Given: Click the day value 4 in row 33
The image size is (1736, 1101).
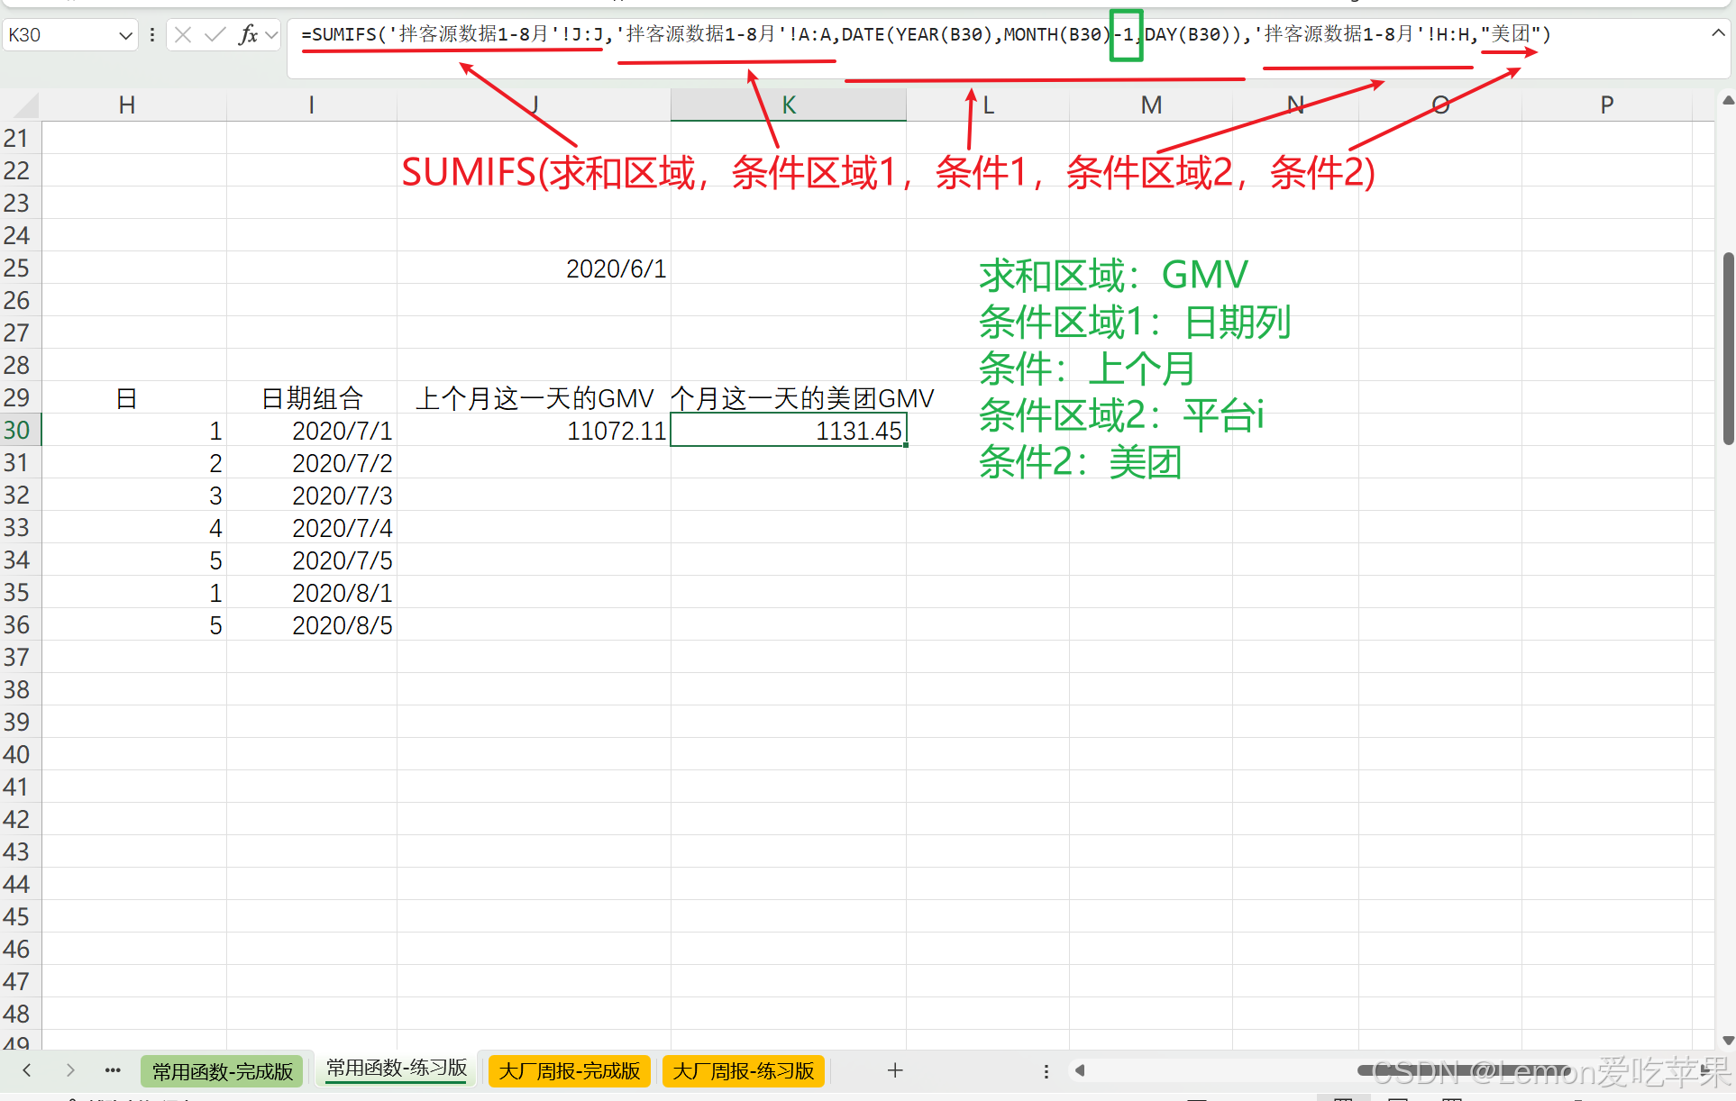Looking at the screenshot, I should coord(134,528).
